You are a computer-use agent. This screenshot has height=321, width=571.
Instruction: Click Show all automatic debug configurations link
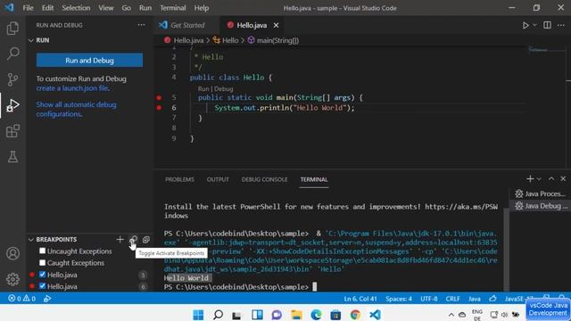[x=76, y=109]
